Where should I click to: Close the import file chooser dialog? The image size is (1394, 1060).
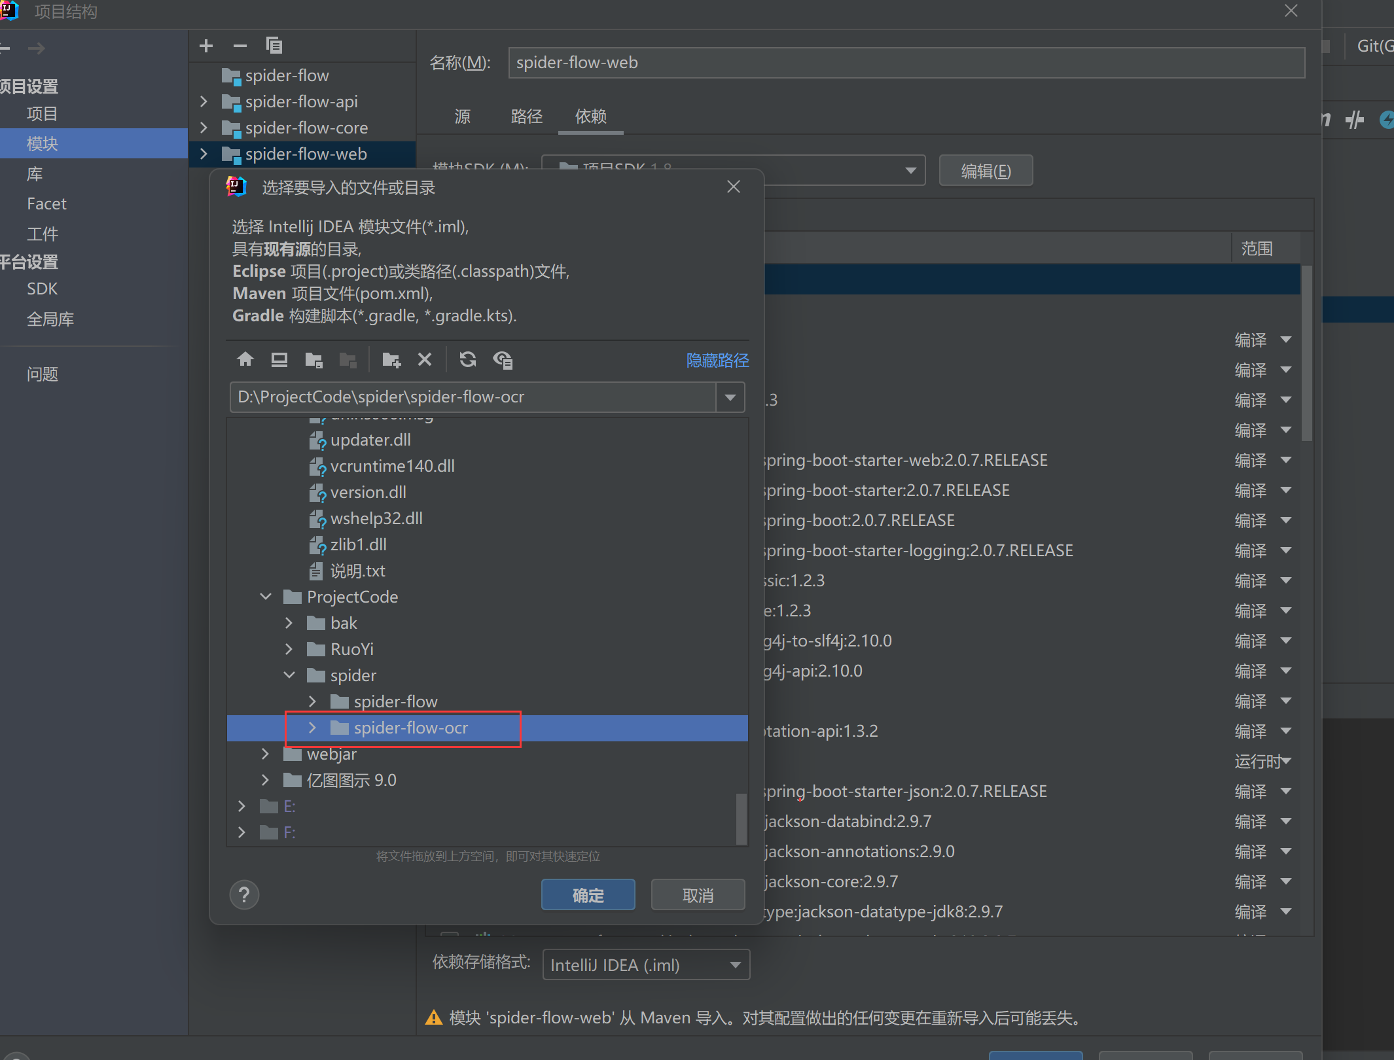[x=734, y=187]
